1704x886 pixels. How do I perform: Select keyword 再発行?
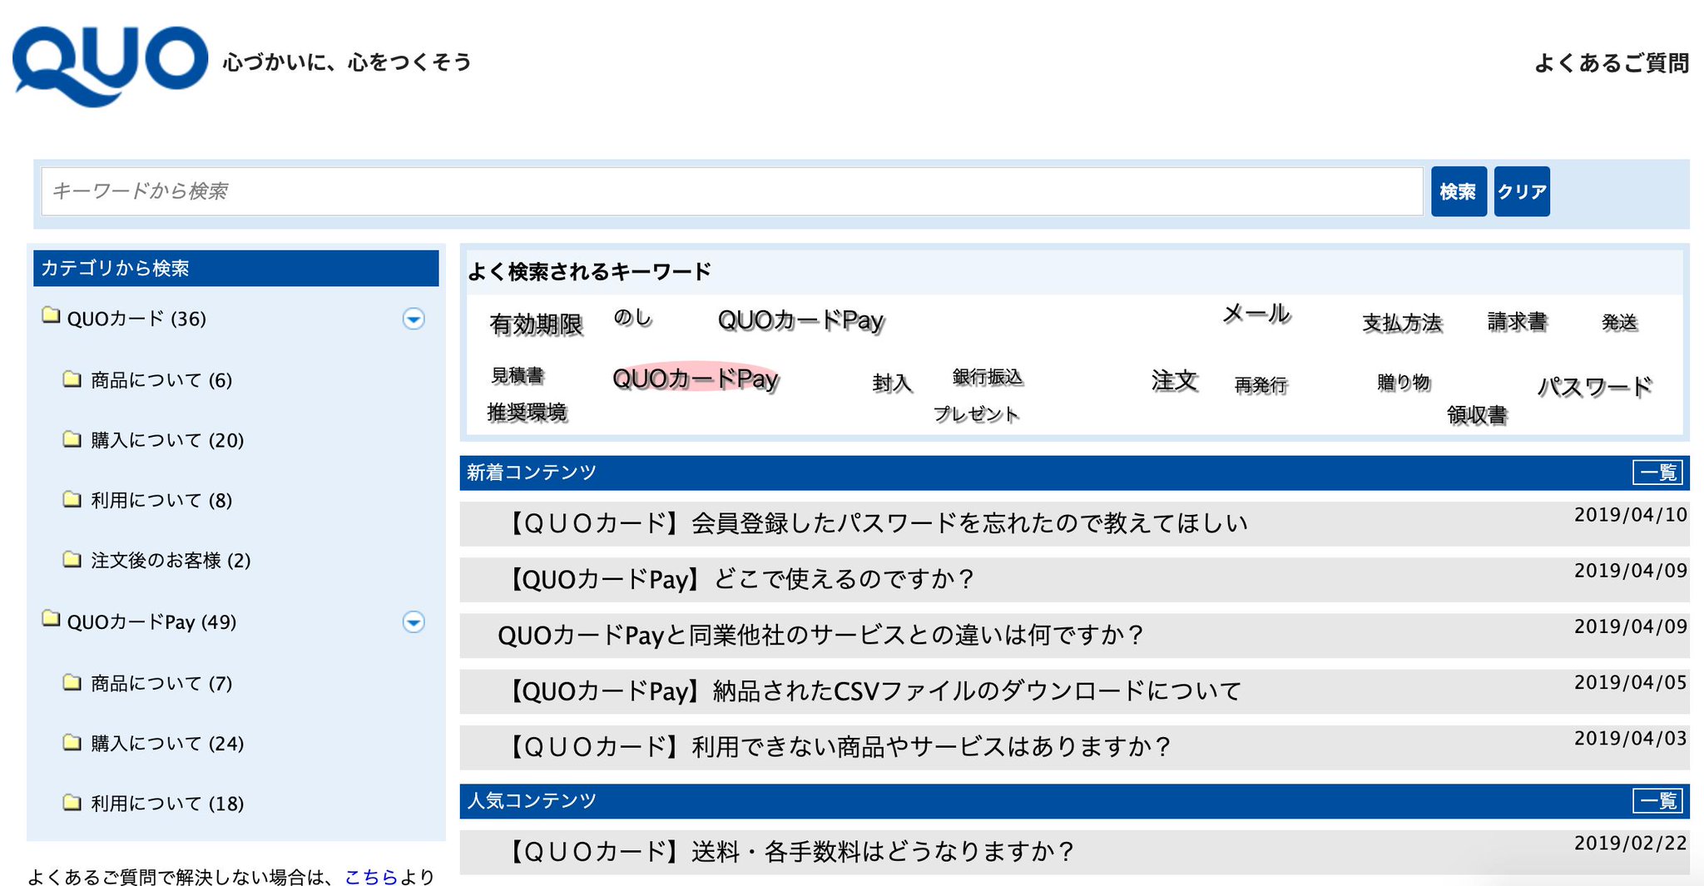point(1261,385)
